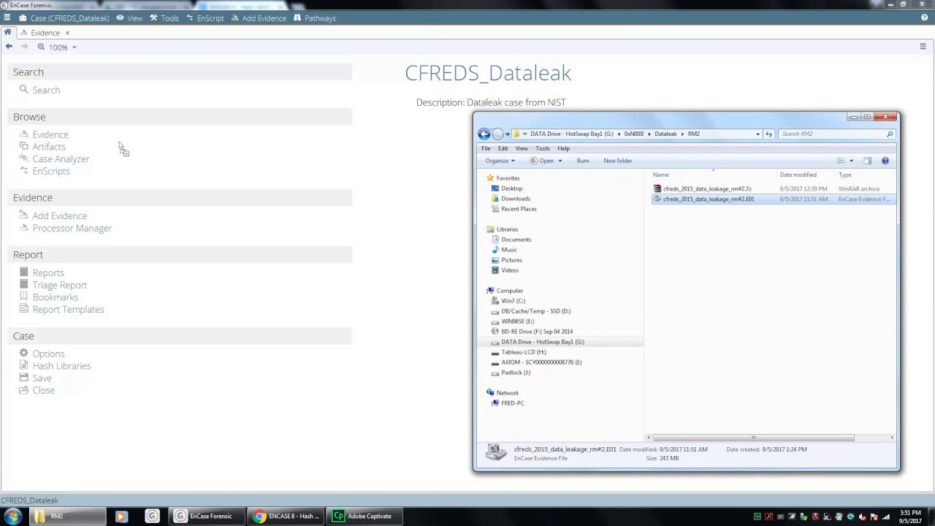
Task: Toggle the Explorer preview pane
Action: pos(868,161)
